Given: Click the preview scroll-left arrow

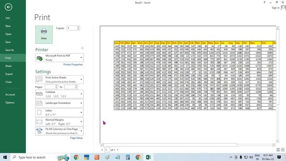Looking at the screenshot, I should pyautogui.click(x=102, y=145).
